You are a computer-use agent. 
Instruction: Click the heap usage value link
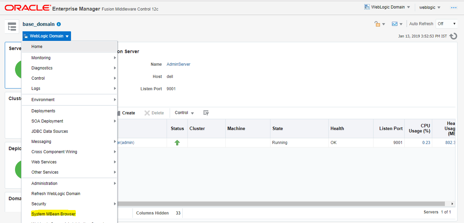coord(450,143)
